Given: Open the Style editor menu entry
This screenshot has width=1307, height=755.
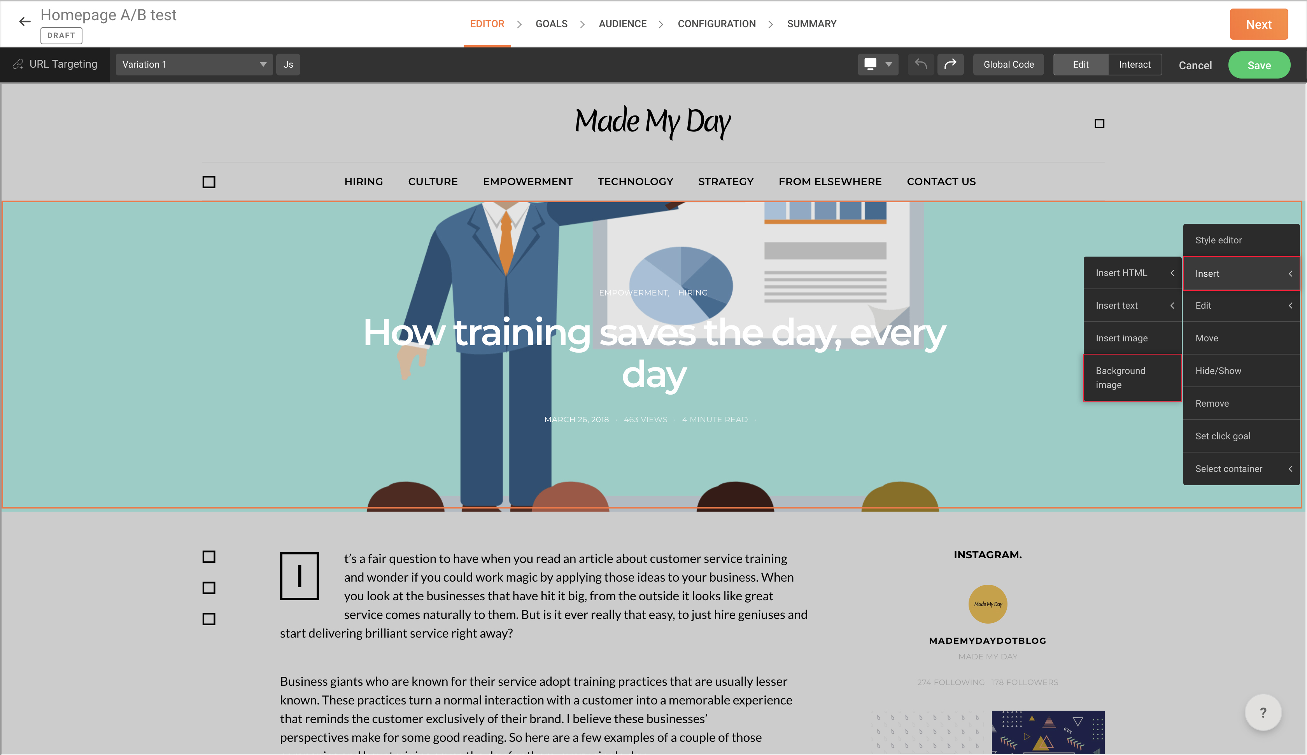Looking at the screenshot, I should coord(1241,240).
